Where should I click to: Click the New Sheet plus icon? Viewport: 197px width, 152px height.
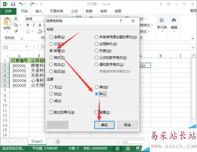pyautogui.click(x=58, y=142)
